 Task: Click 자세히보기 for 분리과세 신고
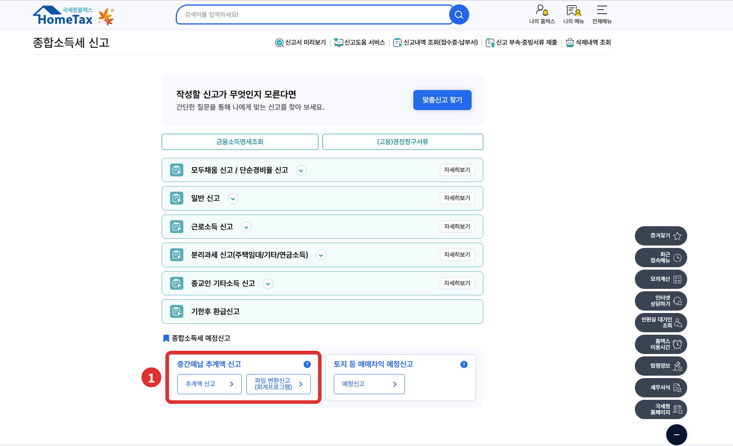[457, 255]
